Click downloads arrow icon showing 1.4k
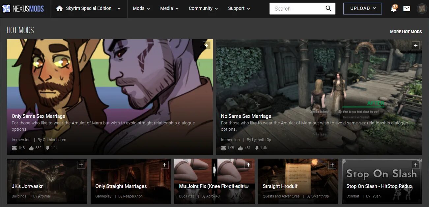Screen dimensions: 429x207 257,148
